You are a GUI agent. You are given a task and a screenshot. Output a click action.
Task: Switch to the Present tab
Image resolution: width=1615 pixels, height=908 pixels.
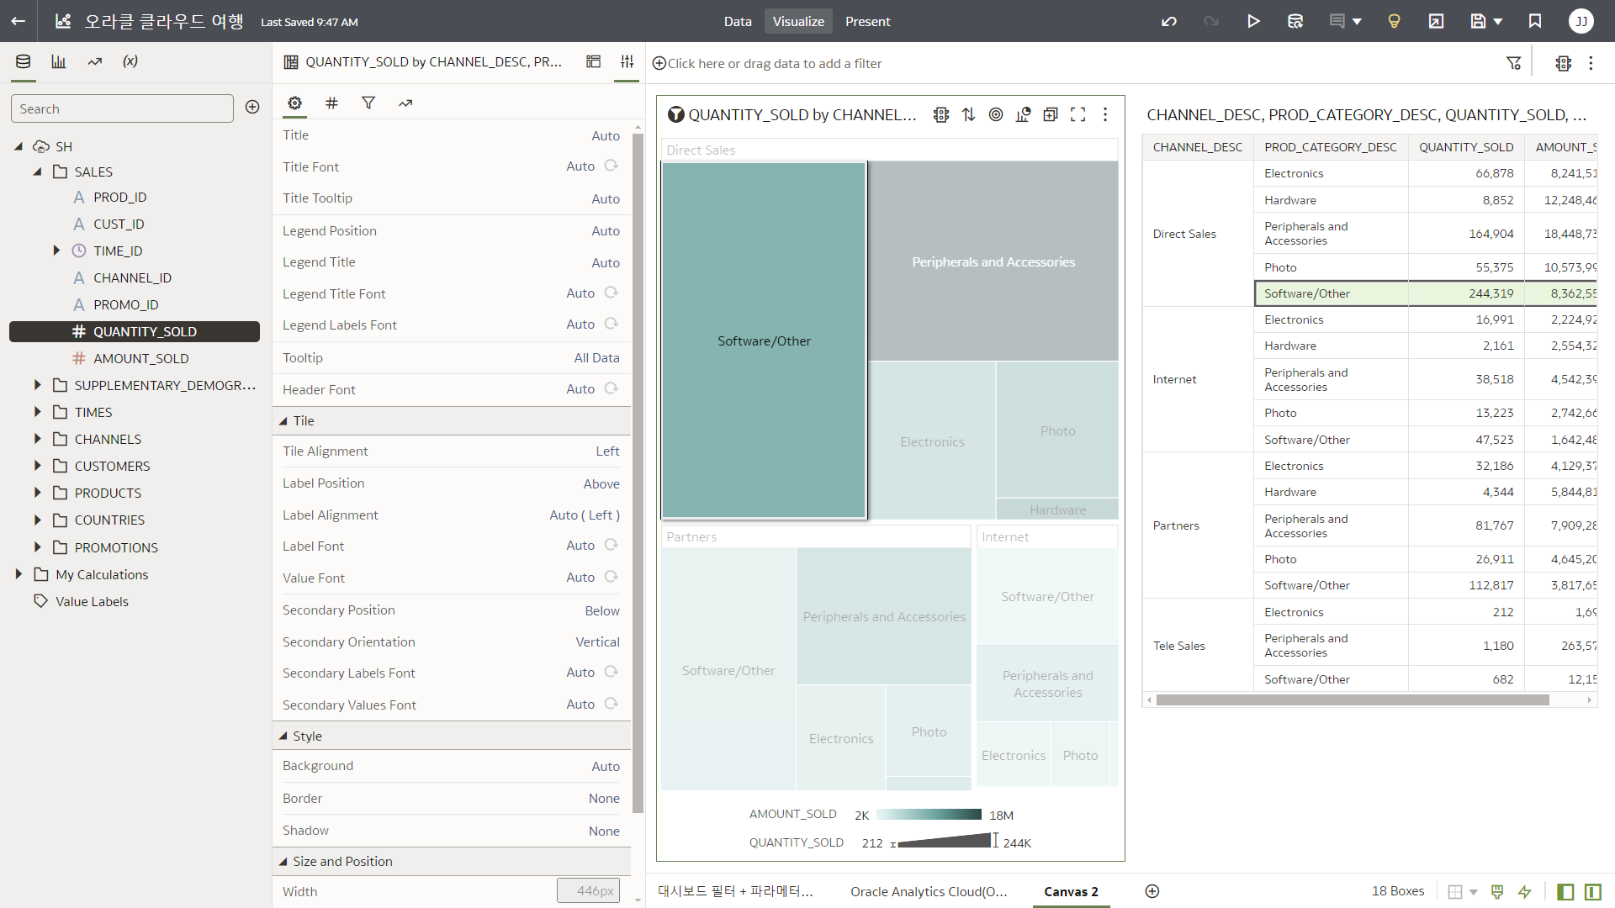pos(867,21)
